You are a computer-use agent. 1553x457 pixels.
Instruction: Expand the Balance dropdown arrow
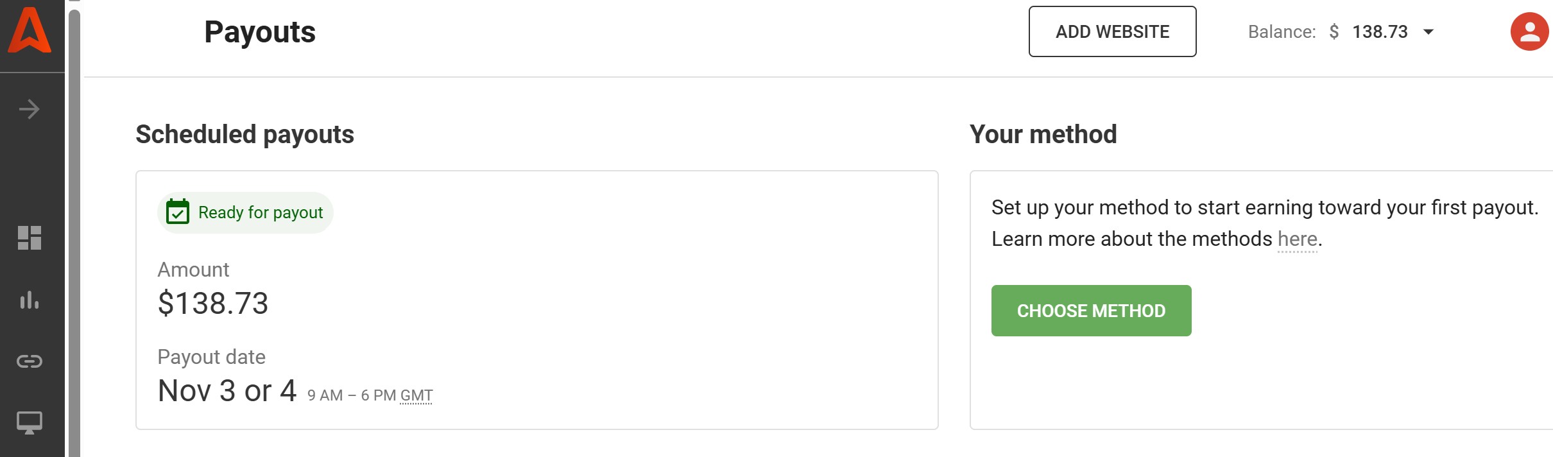click(x=1429, y=31)
